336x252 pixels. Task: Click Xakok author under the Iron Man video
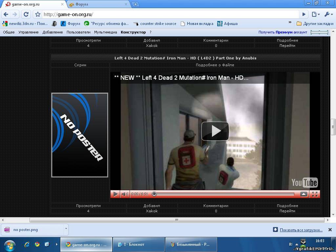[x=152, y=211]
